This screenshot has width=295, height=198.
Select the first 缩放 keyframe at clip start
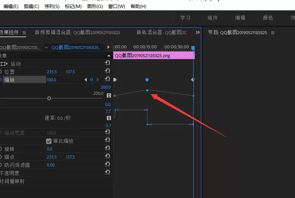115,80
